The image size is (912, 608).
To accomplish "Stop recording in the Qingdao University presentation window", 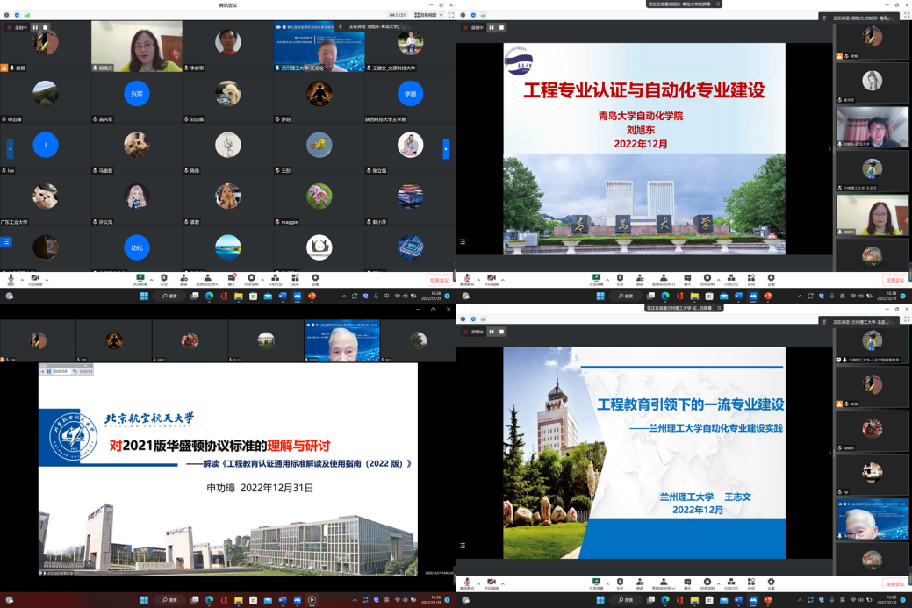I will (x=503, y=27).
